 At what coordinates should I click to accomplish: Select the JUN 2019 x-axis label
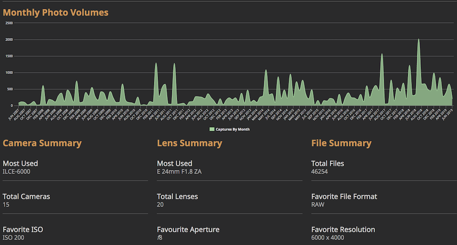pos(447,113)
